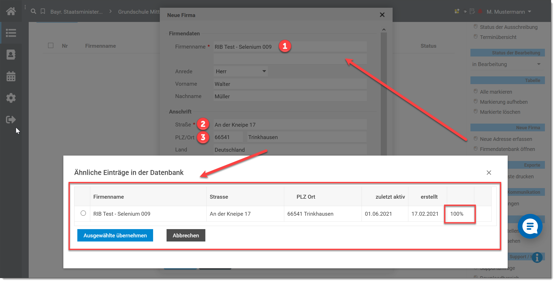Click the bookmark icon in top bar
The height and width of the screenshot is (282, 555).
tap(43, 11)
